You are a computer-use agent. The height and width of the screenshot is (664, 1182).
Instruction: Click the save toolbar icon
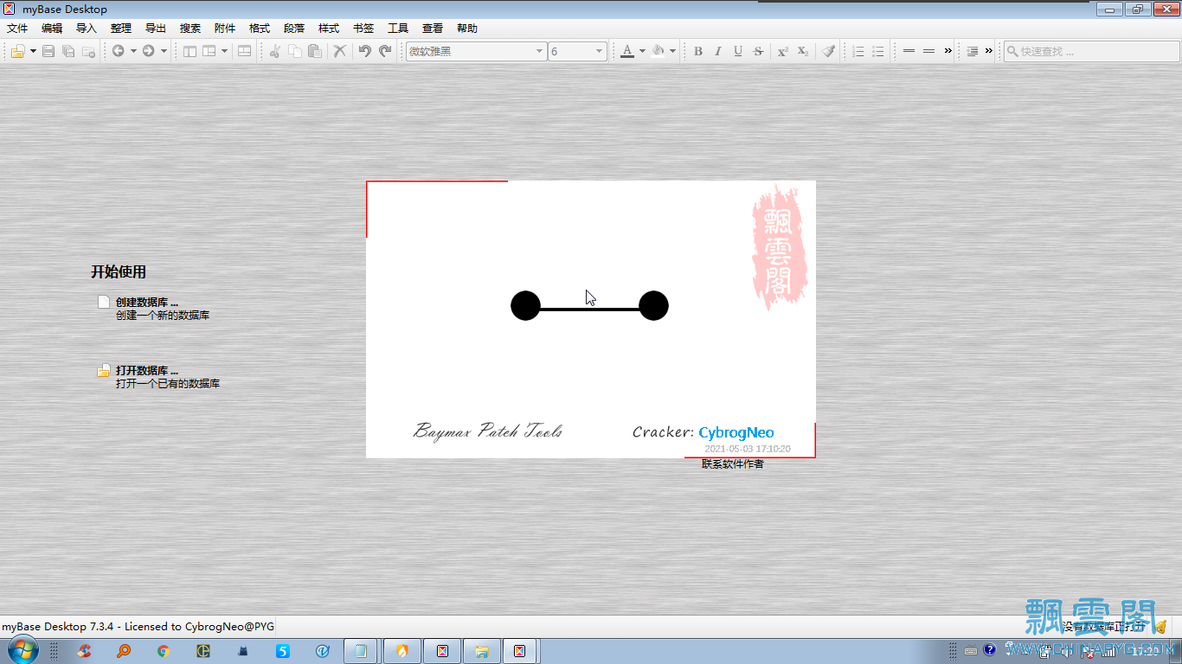[x=48, y=51]
